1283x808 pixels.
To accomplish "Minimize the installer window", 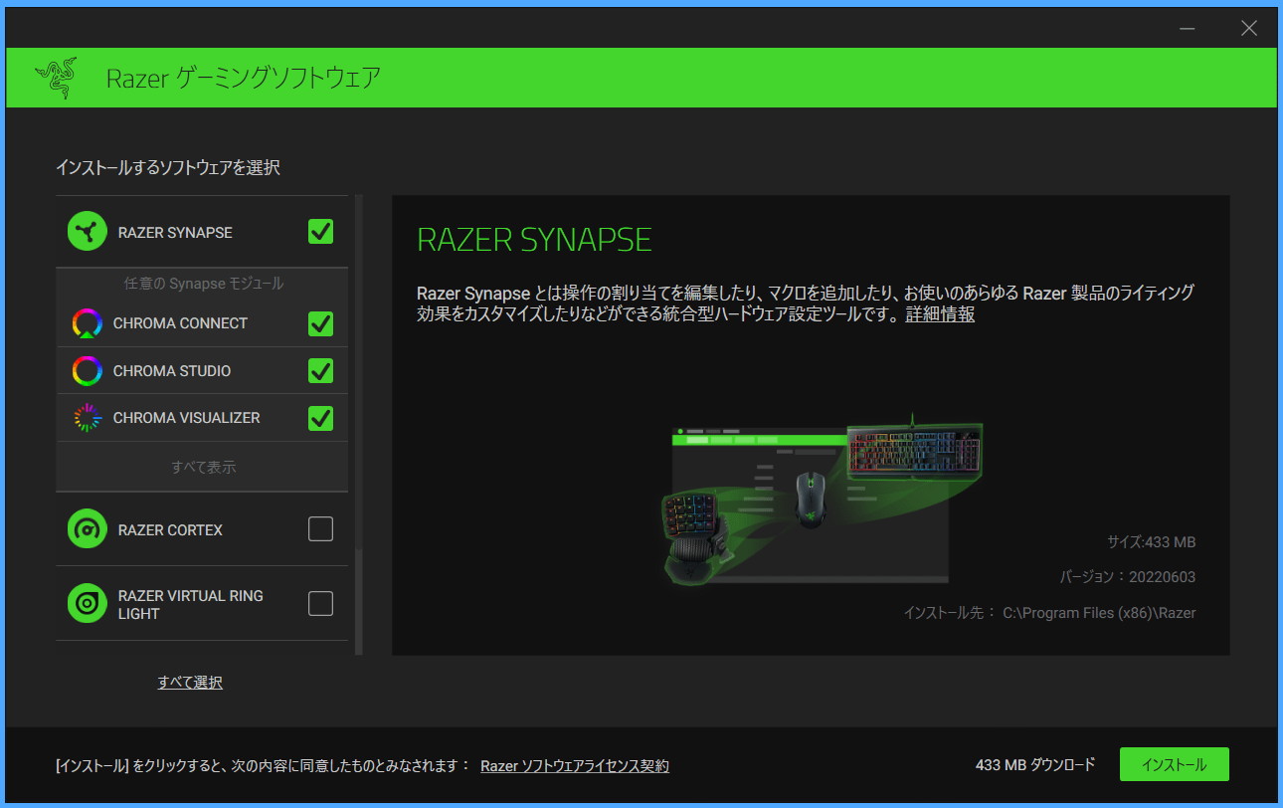I will 1188,29.
